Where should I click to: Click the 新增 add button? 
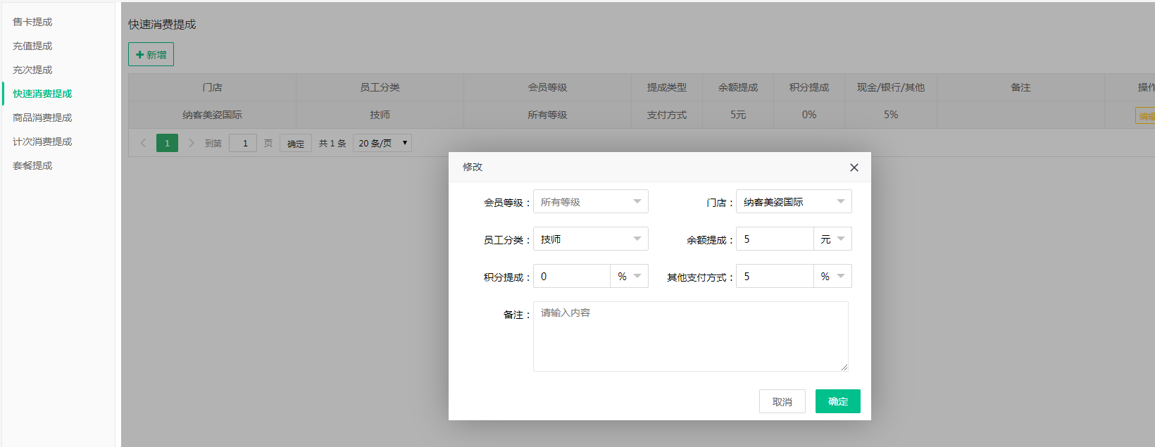coord(151,54)
